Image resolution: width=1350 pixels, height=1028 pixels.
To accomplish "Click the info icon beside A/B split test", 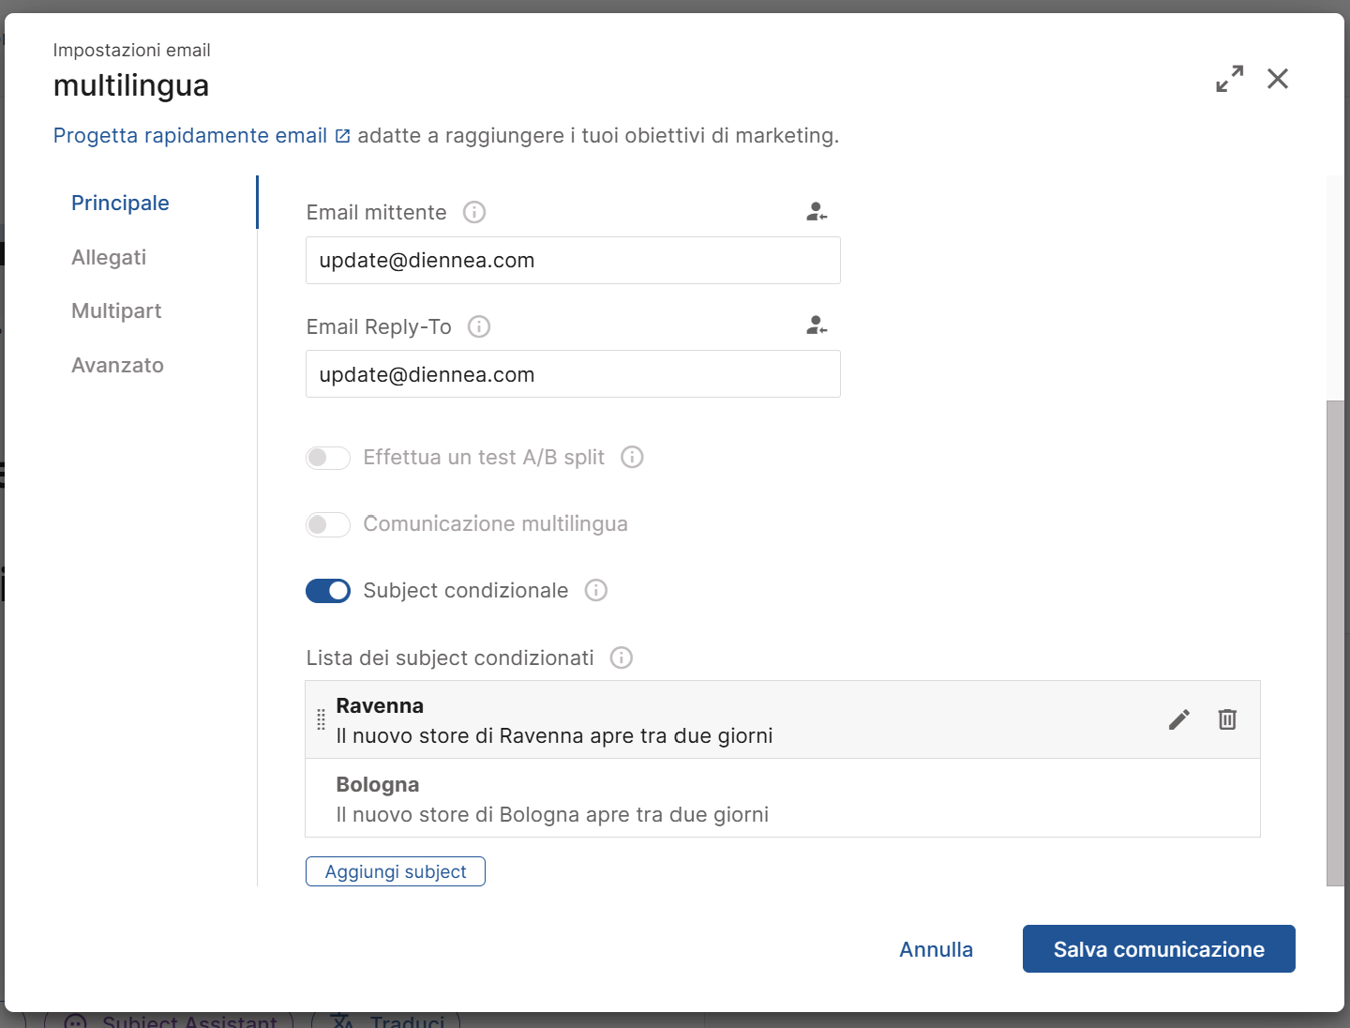I will click(633, 457).
